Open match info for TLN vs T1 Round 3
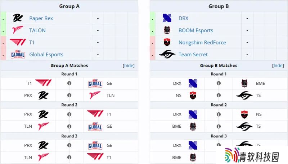 pyautogui.click(x=69, y=157)
